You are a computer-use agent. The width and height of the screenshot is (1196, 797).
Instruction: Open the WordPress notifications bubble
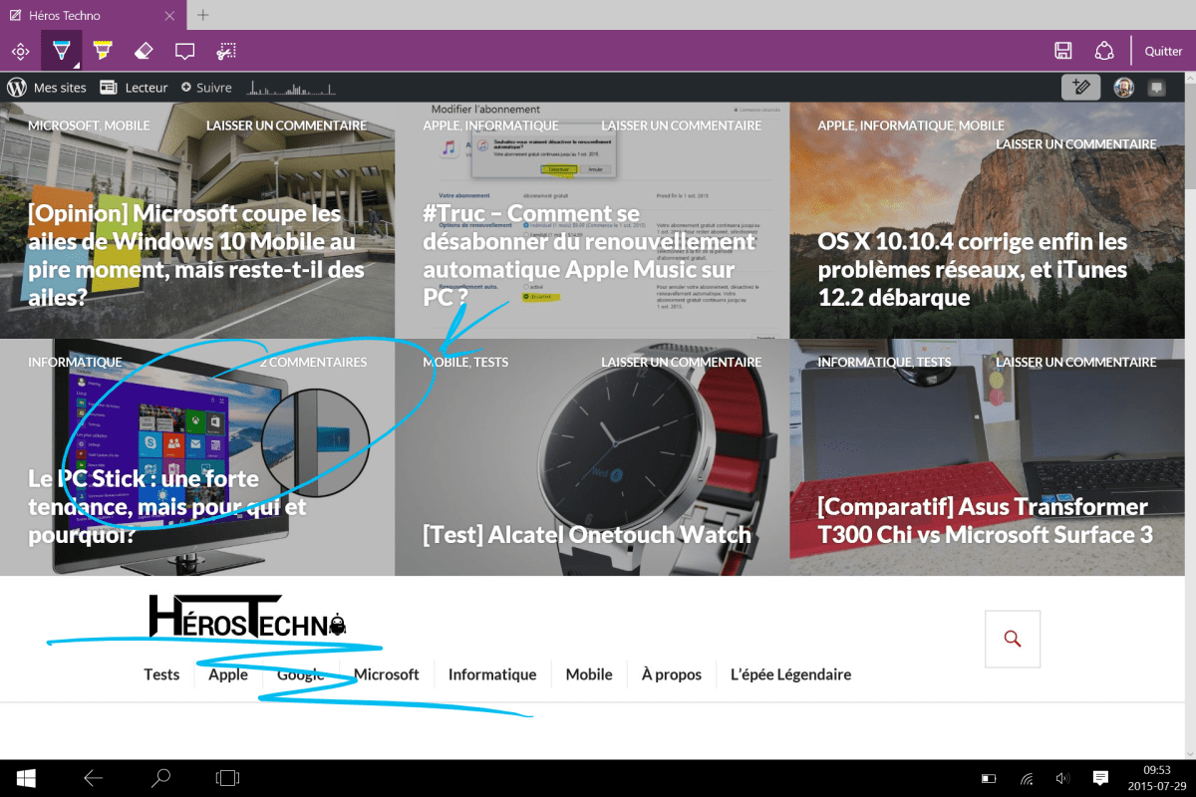[1156, 88]
